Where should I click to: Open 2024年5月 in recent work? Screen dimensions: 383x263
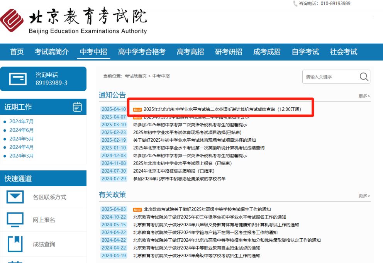[x=22, y=139]
